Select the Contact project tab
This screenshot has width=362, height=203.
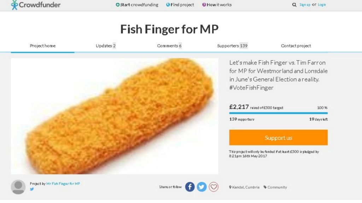tap(296, 46)
